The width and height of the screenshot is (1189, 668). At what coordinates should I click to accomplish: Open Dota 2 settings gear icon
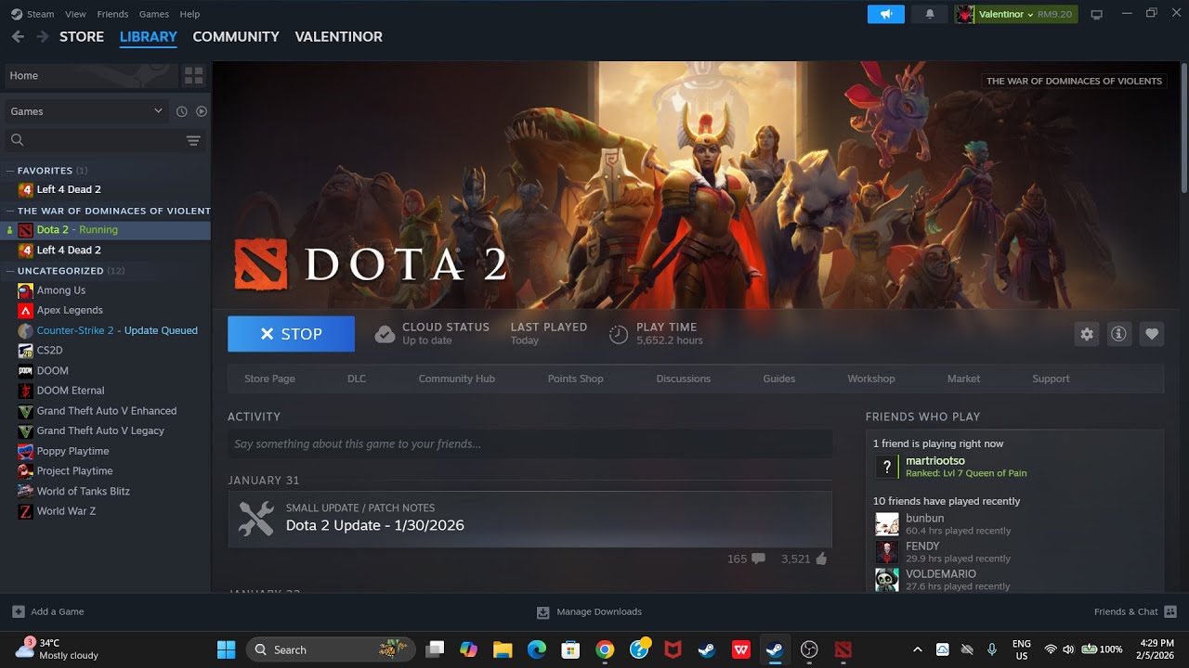coord(1087,334)
